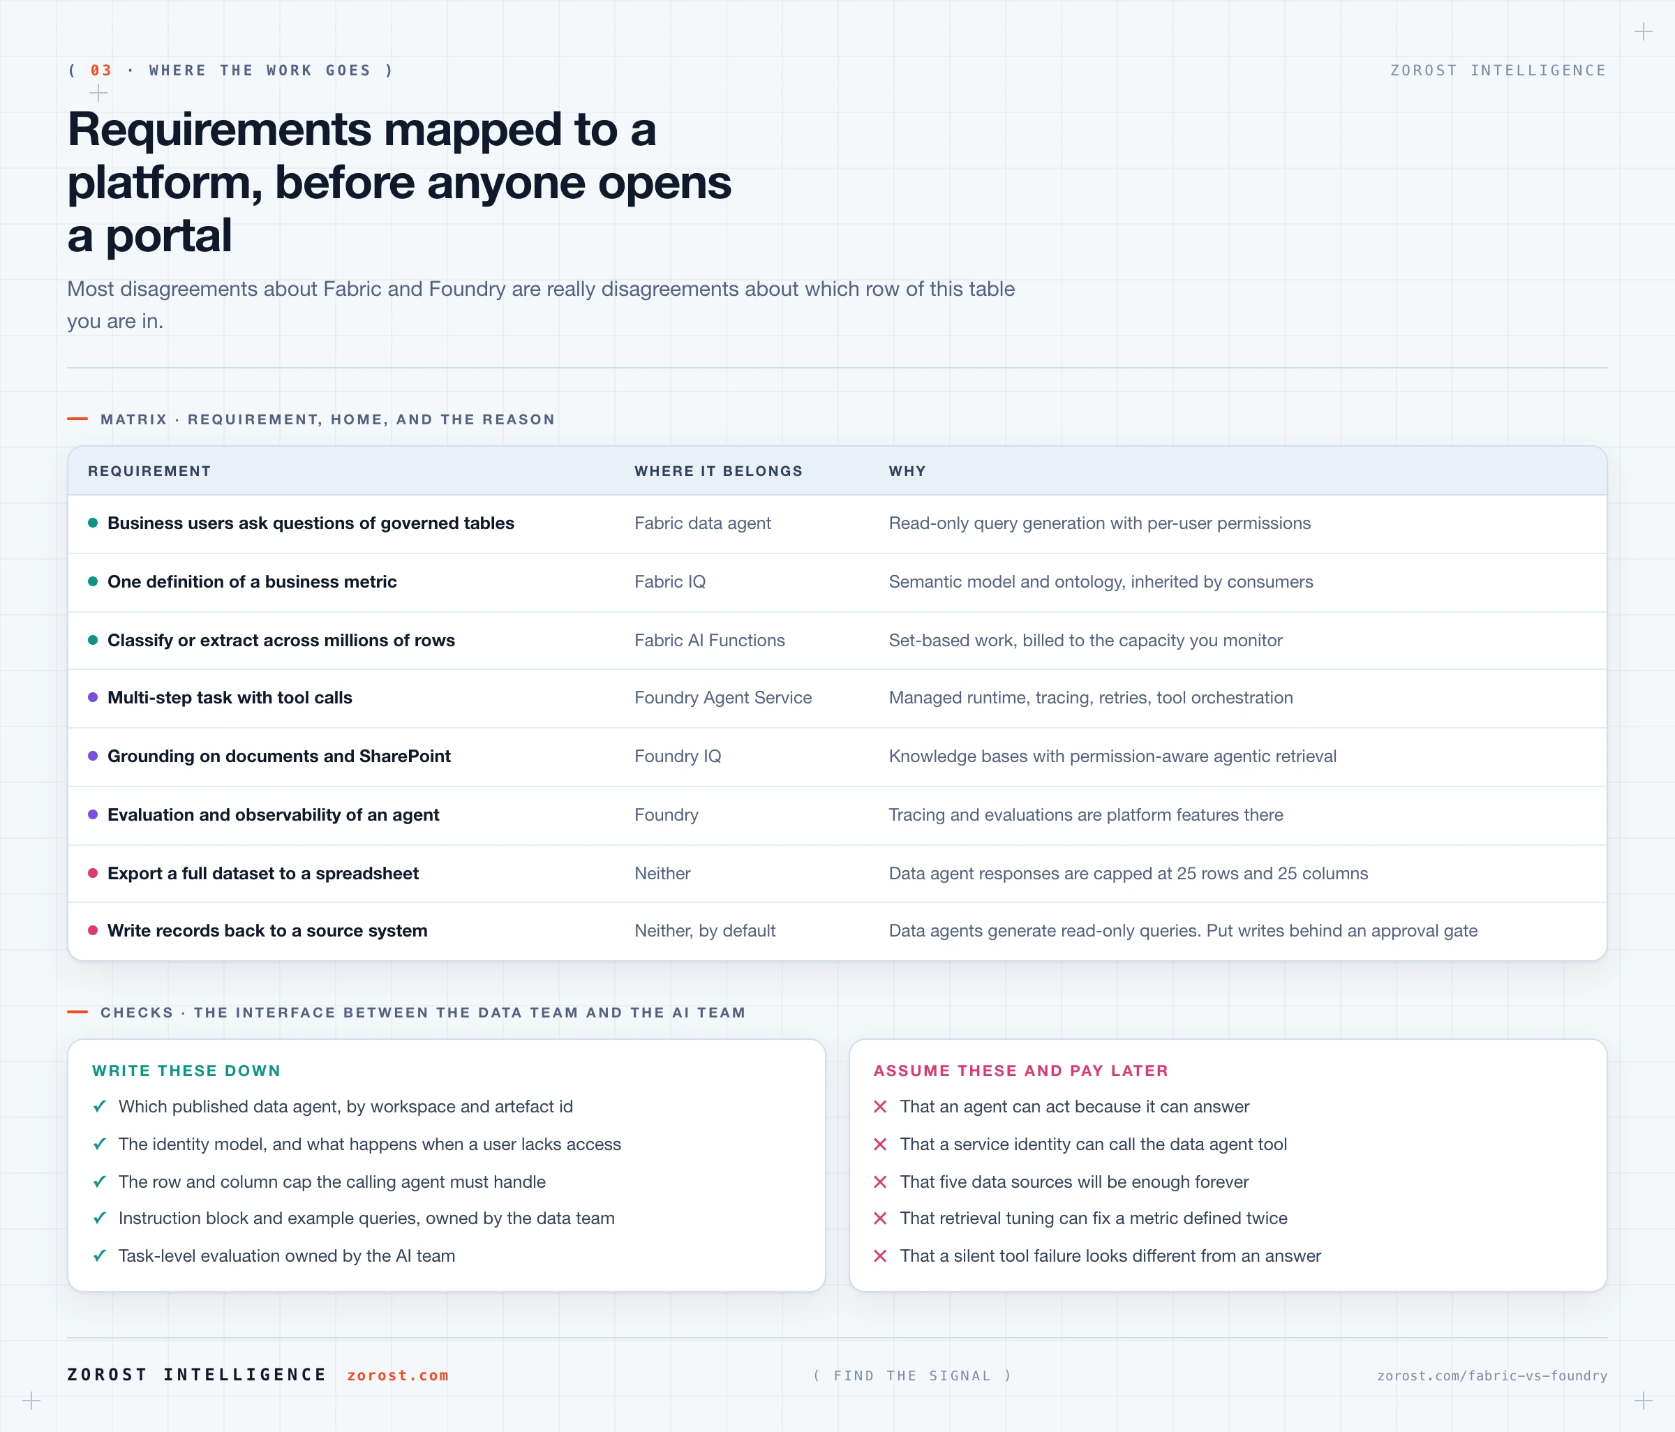Click the WHY column header
This screenshot has height=1432, width=1675.
(x=907, y=471)
